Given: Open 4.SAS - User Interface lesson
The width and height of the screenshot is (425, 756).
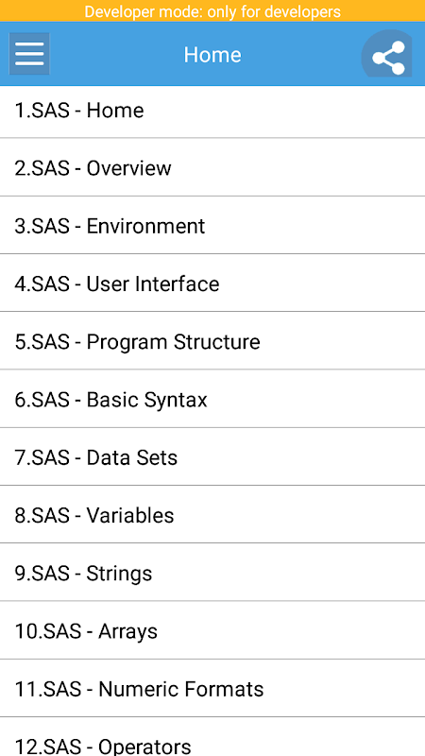Looking at the screenshot, I should [x=212, y=283].
